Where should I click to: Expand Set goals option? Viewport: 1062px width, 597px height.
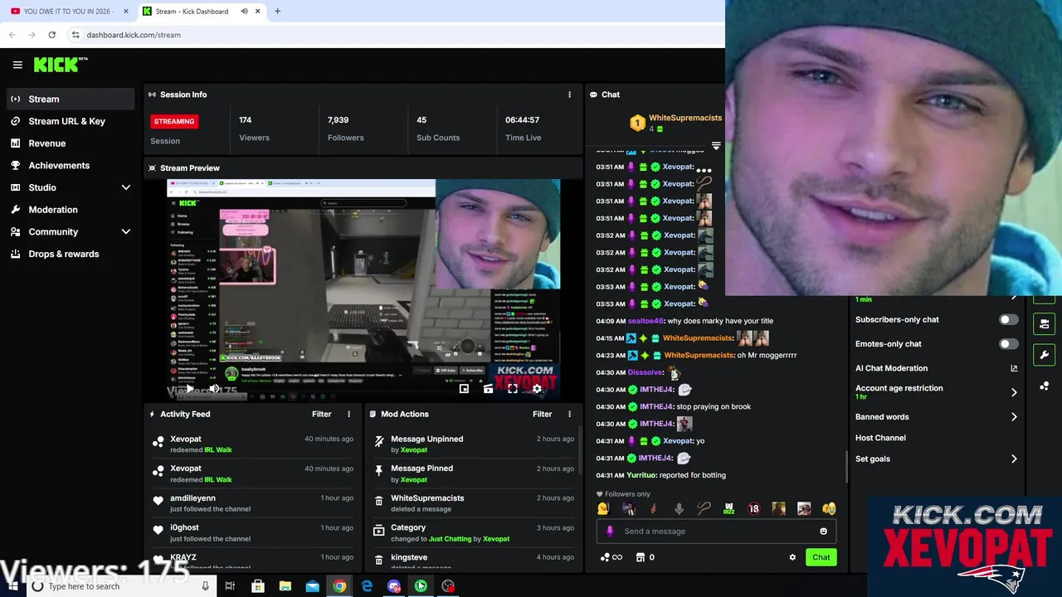coord(1014,459)
